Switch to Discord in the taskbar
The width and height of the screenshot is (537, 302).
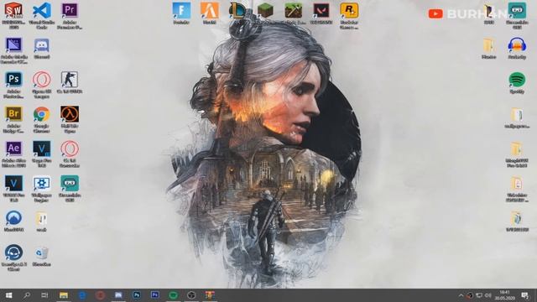118,295
